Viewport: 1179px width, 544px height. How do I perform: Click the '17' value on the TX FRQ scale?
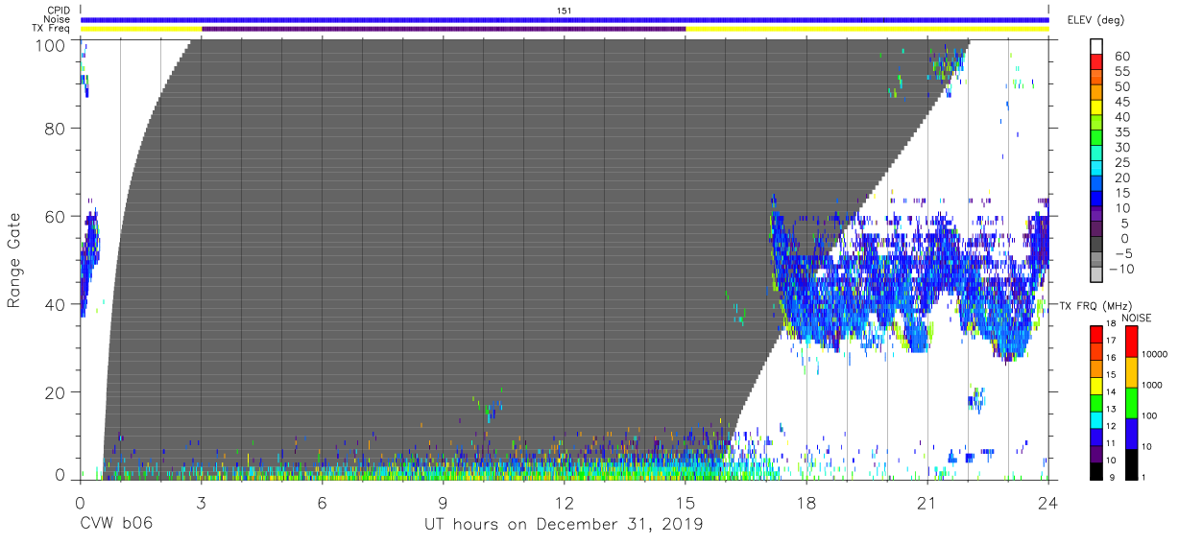1111,341
